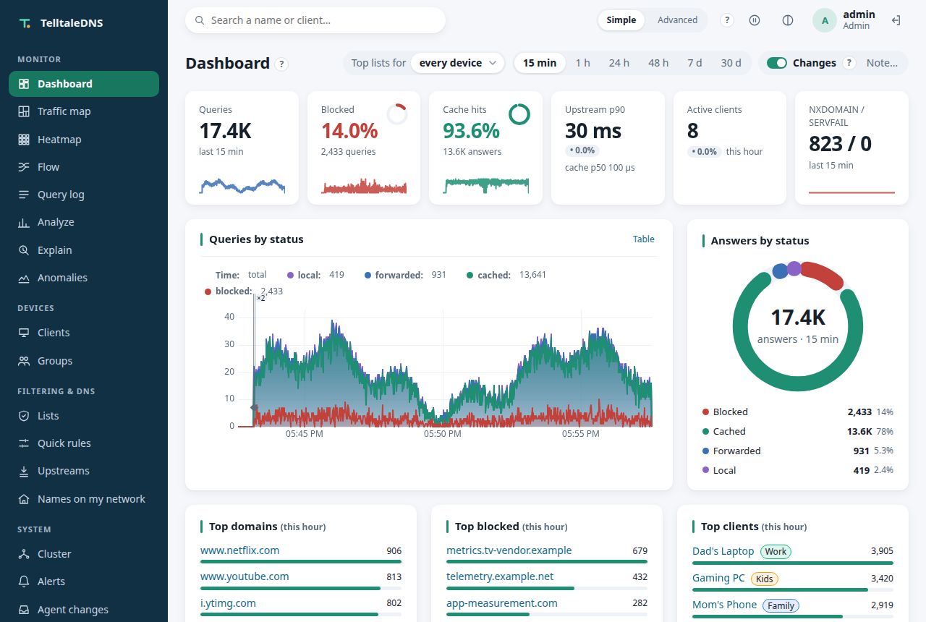Click the help icon beside Changes
Viewport: 926px width, 622px height.
tap(849, 63)
